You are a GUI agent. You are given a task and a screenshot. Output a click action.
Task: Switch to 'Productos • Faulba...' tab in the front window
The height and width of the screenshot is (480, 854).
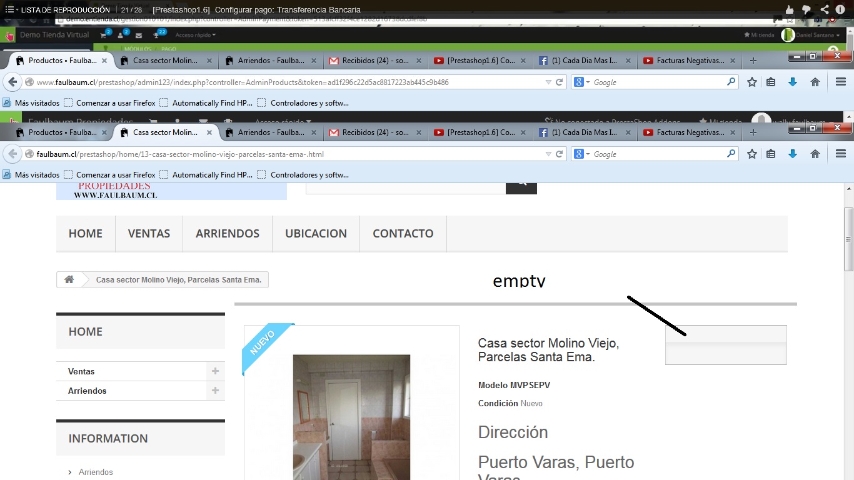pyautogui.click(x=62, y=132)
